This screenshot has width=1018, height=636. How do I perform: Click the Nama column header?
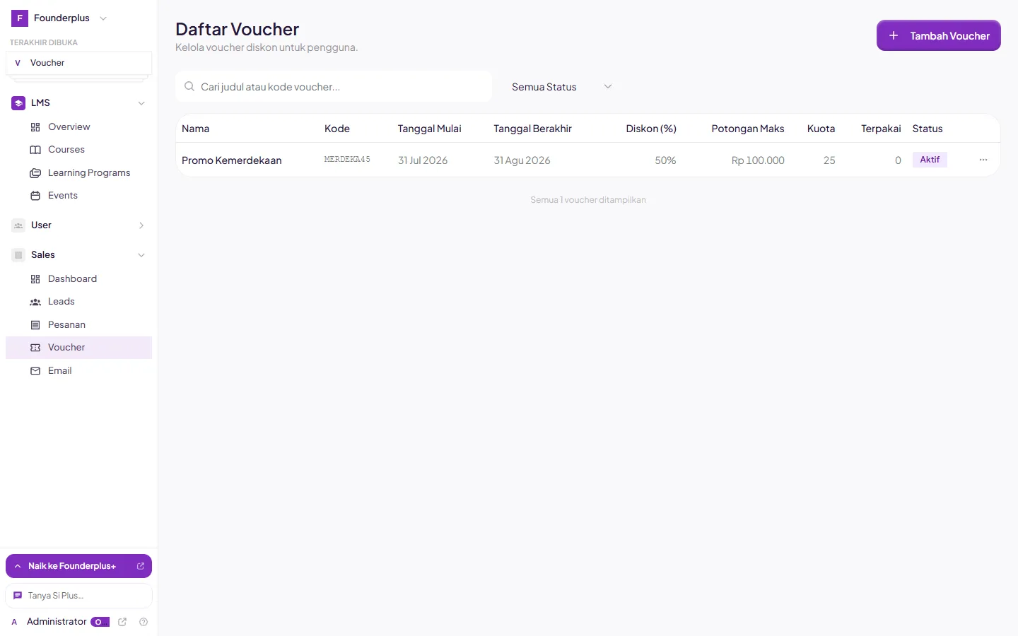[x=196, y=129]
